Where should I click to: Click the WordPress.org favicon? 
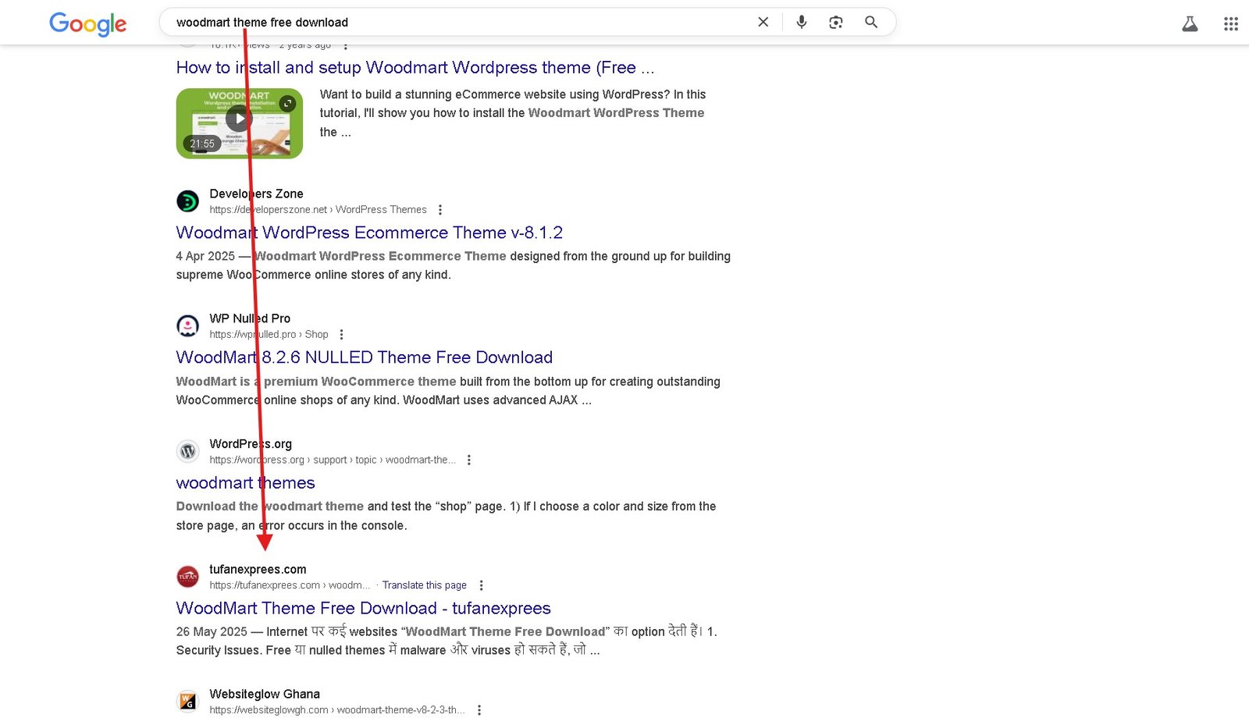tap(188, 451)
